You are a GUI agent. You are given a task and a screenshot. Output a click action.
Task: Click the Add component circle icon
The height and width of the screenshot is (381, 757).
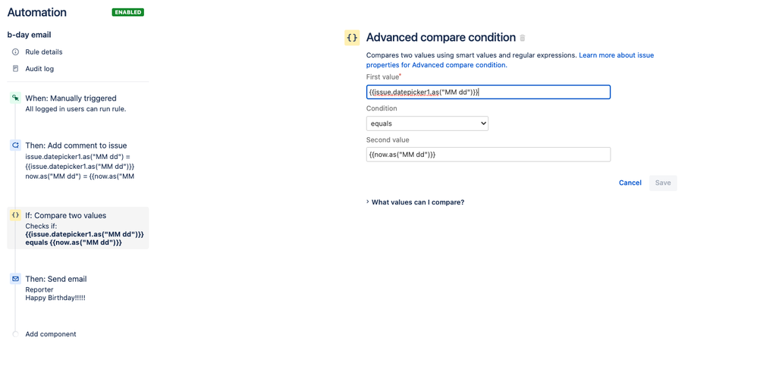click(x=15, y=334)
